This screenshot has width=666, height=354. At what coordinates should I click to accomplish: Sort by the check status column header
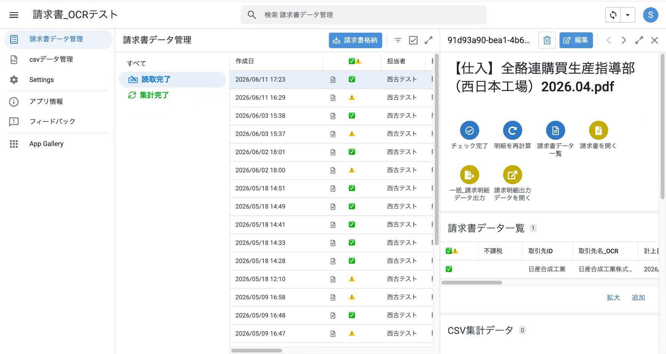(355, 61)
